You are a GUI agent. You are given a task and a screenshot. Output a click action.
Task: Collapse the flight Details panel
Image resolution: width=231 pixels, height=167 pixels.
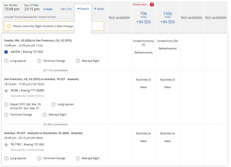click(x=83, y=9)
